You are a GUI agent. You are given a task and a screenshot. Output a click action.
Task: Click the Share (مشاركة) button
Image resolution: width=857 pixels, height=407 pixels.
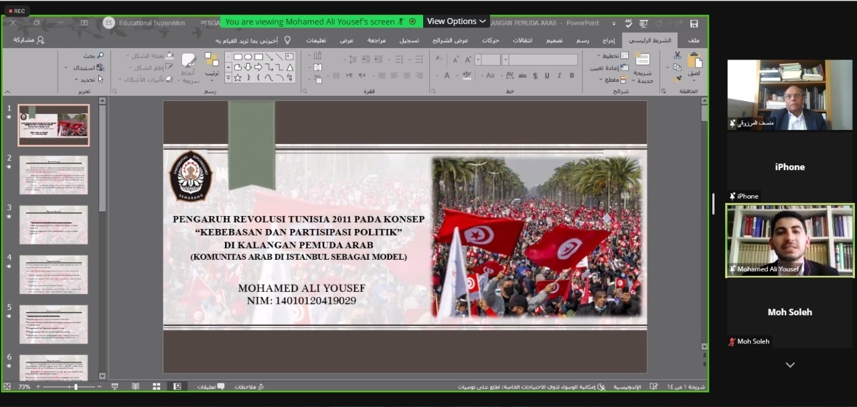click(29, 40)
